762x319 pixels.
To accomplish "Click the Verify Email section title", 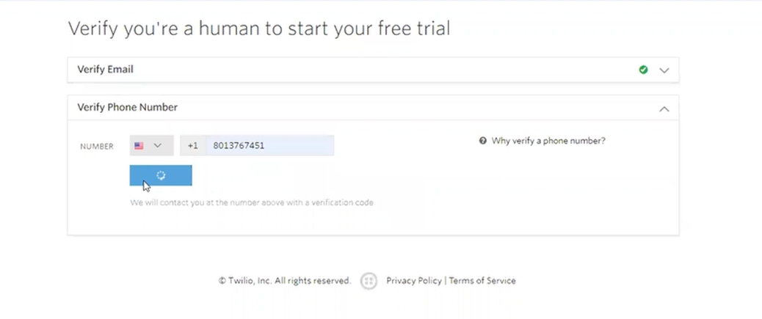I will (105, 70).
